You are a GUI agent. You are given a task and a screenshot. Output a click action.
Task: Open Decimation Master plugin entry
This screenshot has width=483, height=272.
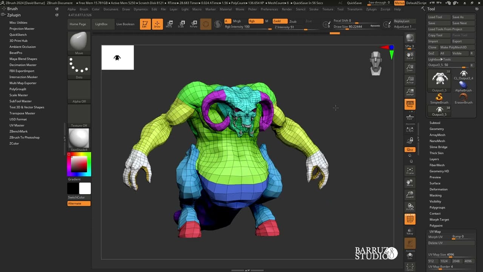[x=23, y=65]
